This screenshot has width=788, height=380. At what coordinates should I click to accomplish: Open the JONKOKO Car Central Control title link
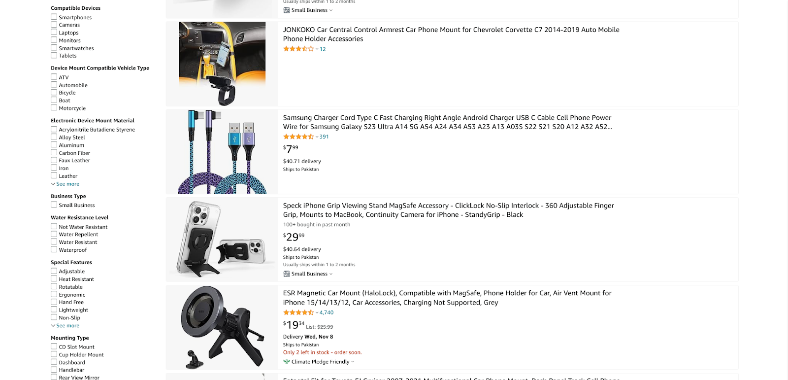451,34
